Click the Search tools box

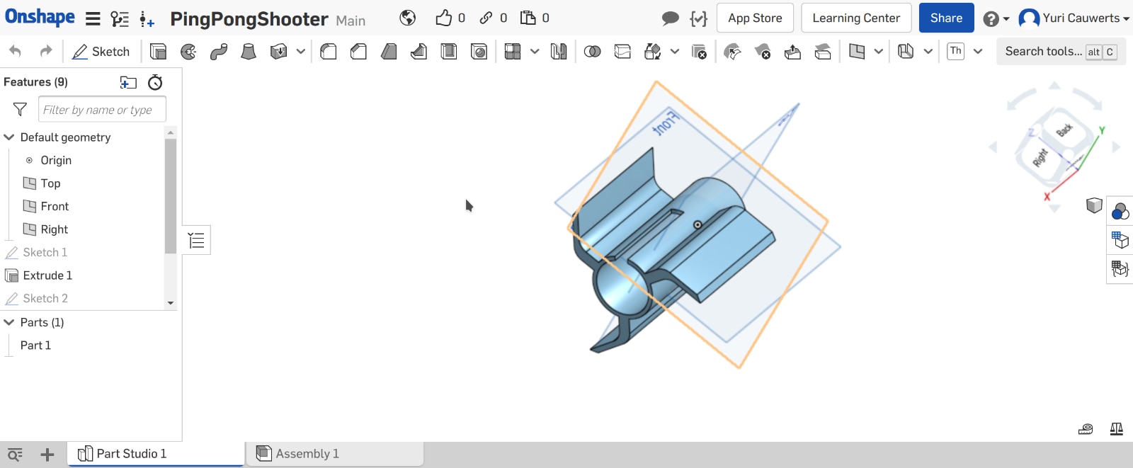[1061, 51]
